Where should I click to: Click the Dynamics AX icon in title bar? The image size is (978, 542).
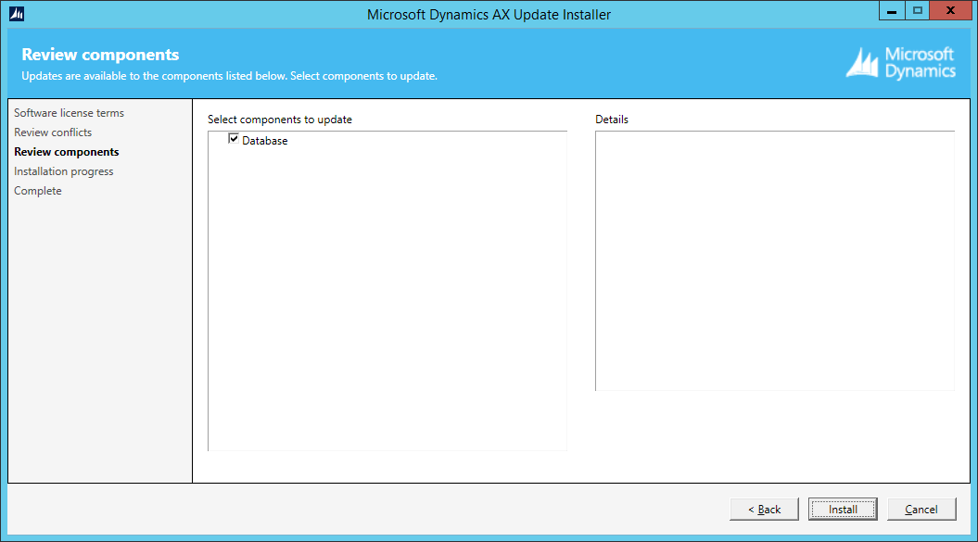pos(17,14)
